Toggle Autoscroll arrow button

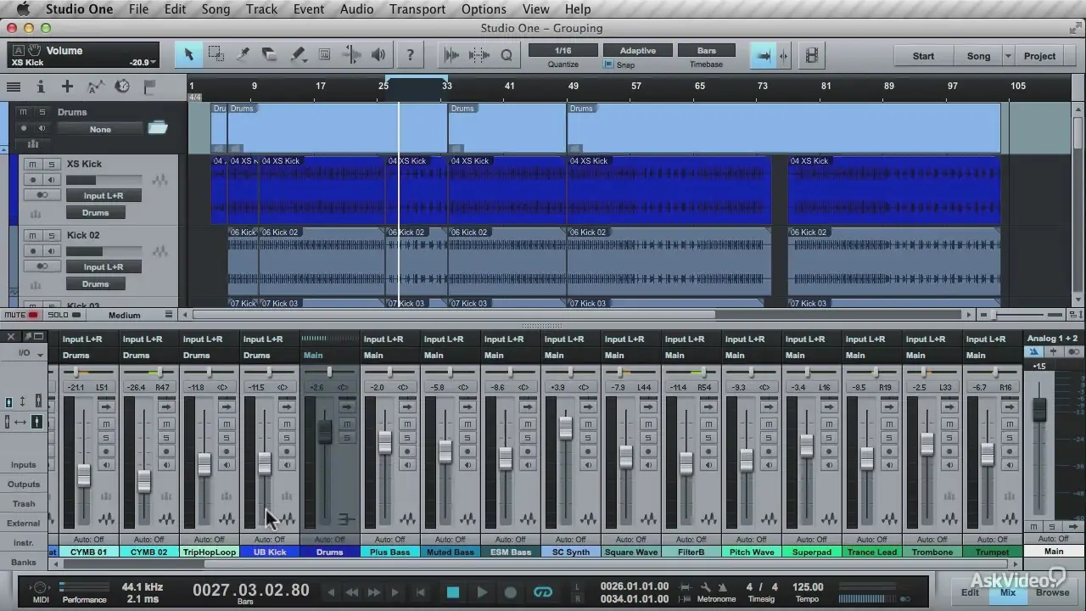pyautogui.click(x=763, y=56)
